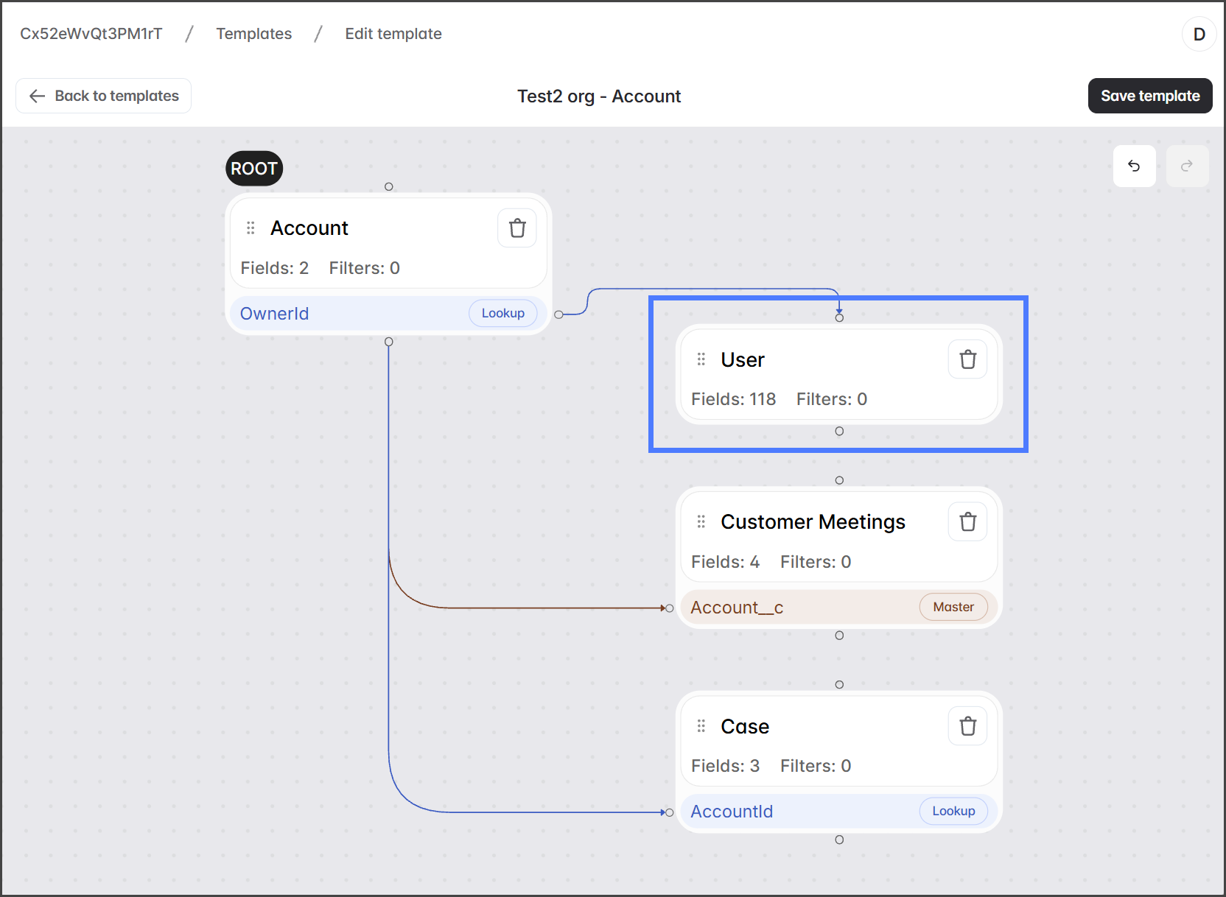This screenshot has height=897, width=1226.
Task: Open the Cx52eWvQt3PM1rT breadcrumb
Action: (x=91, y=34)
